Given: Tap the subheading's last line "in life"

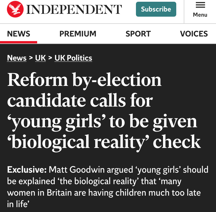Looking at the screenshot, I should (18, 204).
